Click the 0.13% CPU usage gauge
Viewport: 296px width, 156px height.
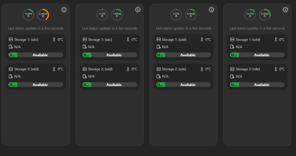coord(102,15)
